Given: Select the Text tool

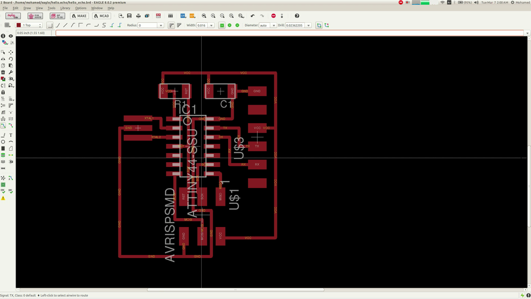Looking at the screenshot, I should 11,135.
